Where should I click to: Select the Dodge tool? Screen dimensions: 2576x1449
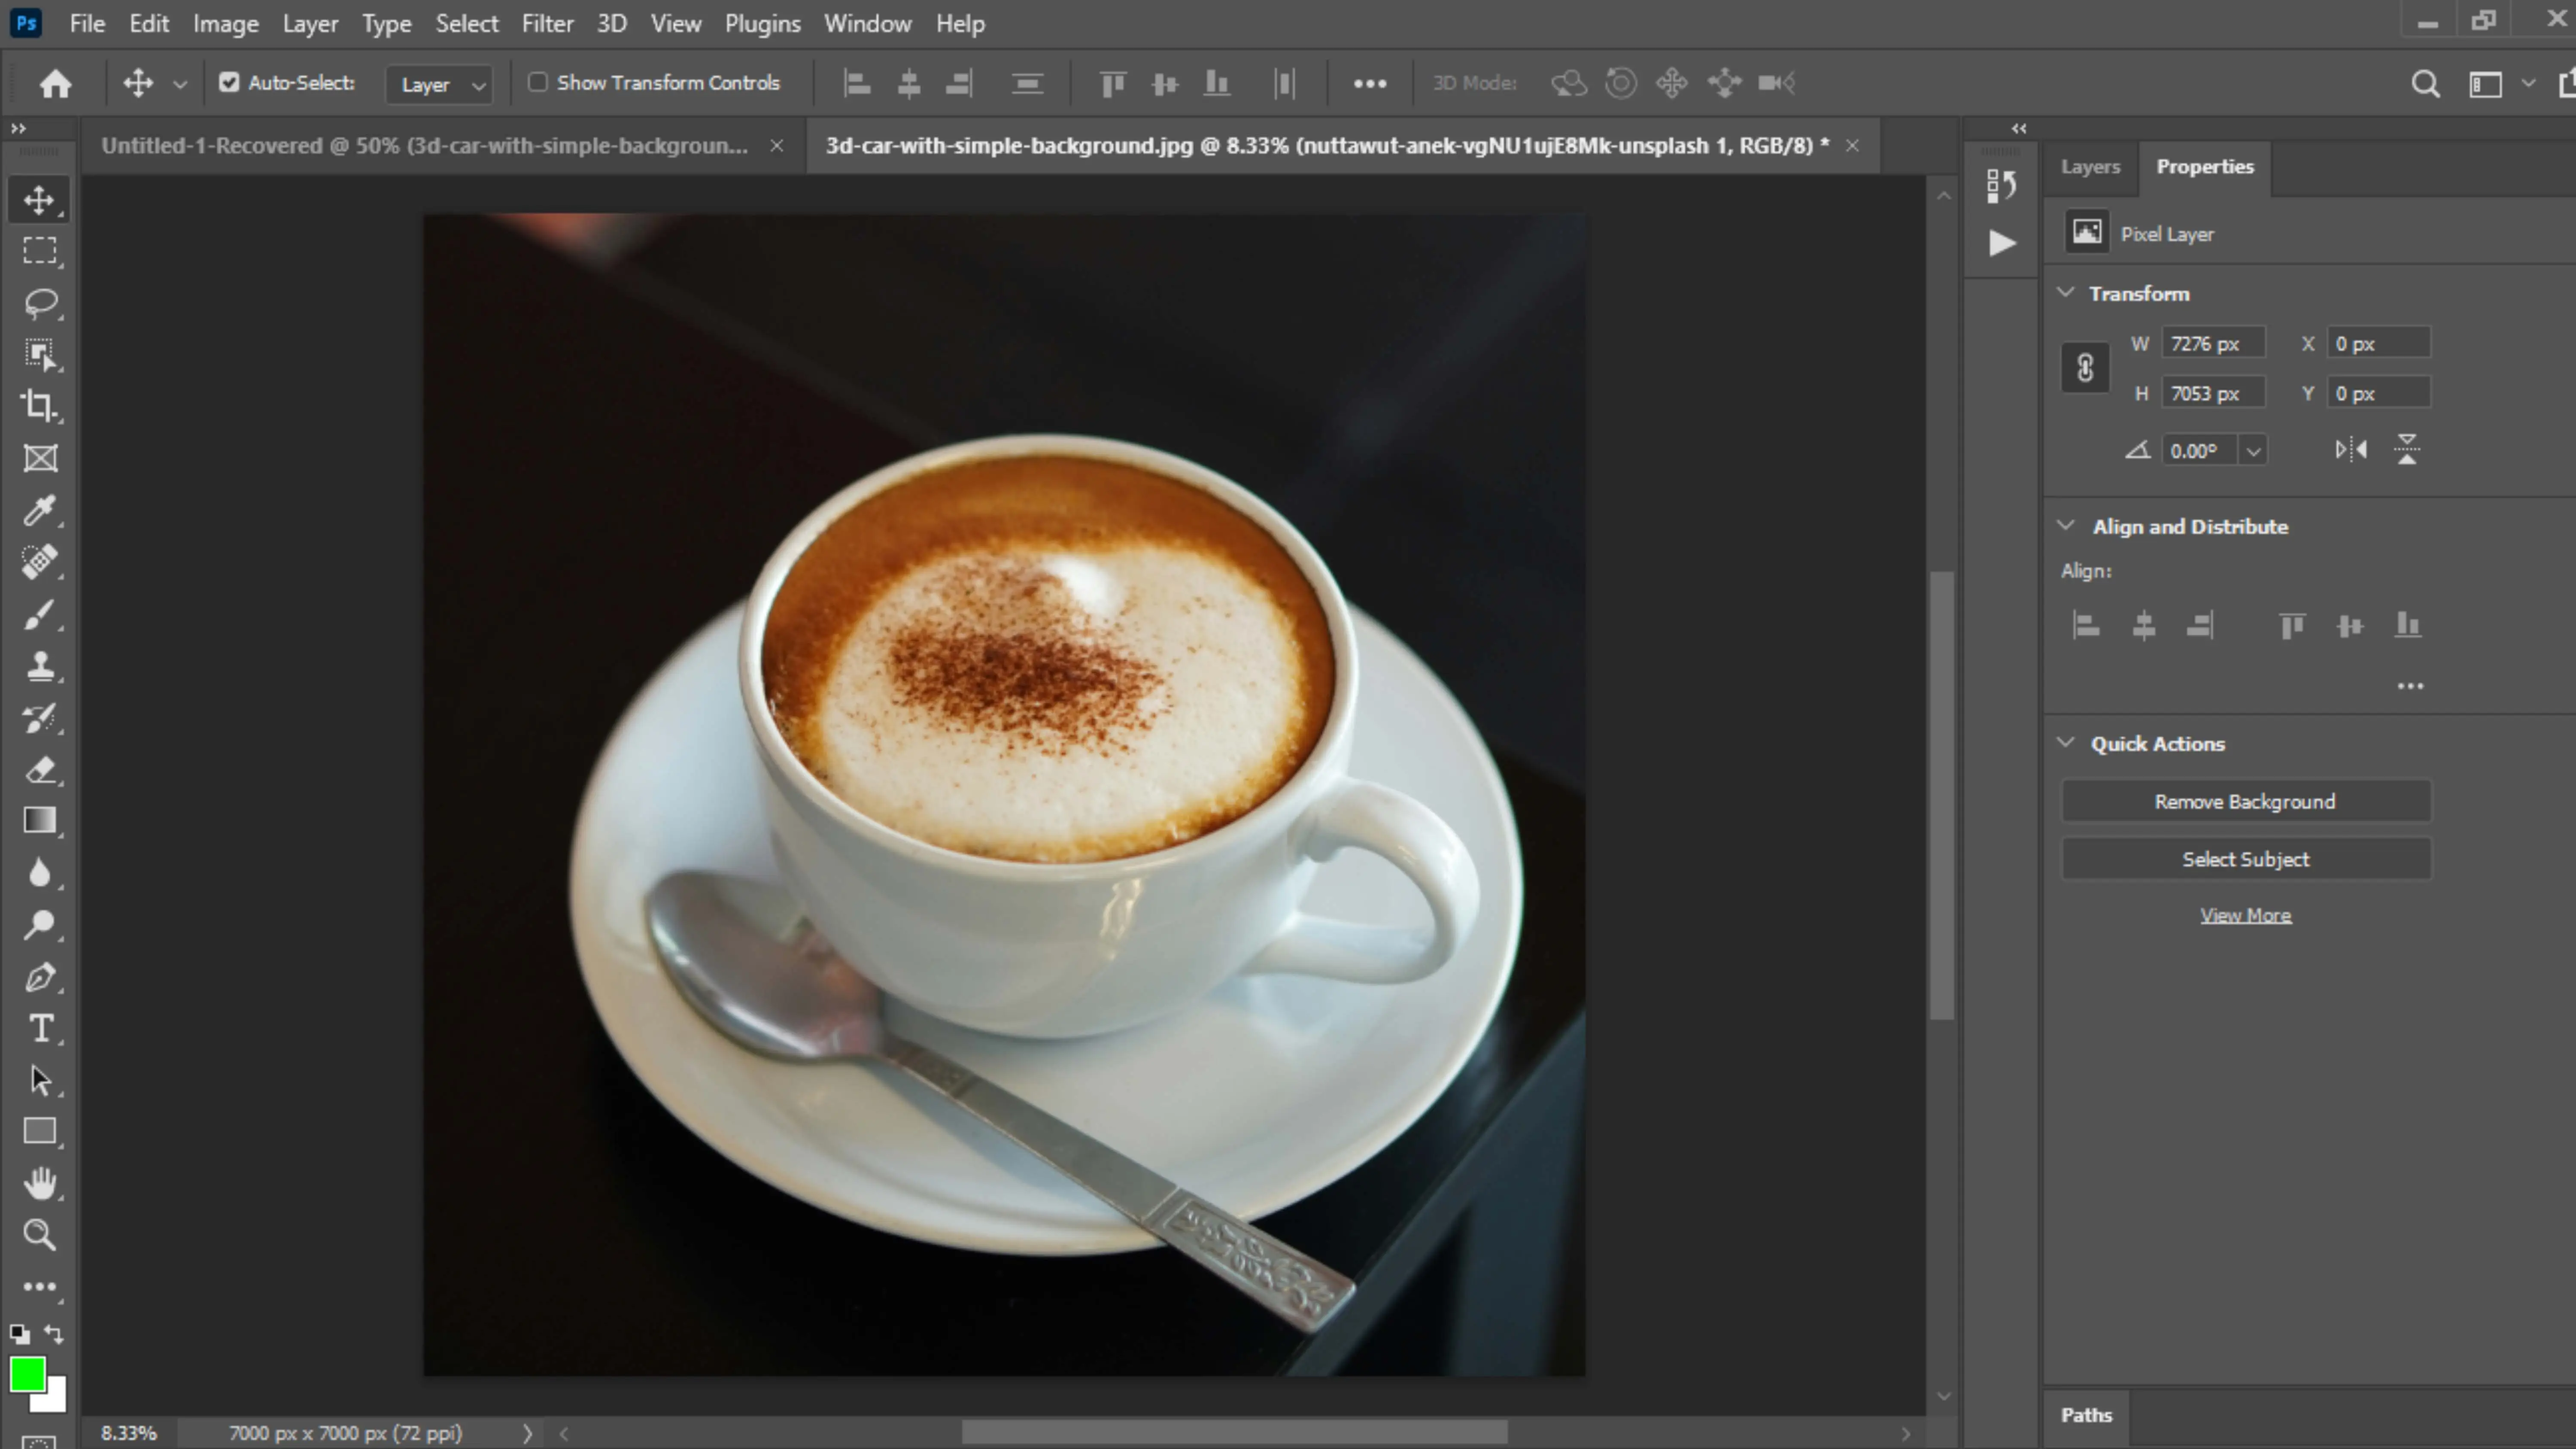(x=39, y=925)
